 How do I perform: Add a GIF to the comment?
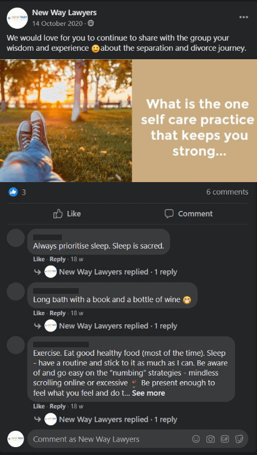point(225,439)
